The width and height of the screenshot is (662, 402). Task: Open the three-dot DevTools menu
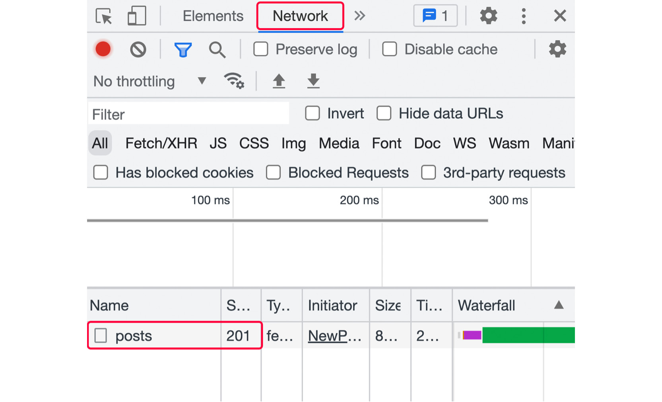pyautogui.click(x=524, y=16)
